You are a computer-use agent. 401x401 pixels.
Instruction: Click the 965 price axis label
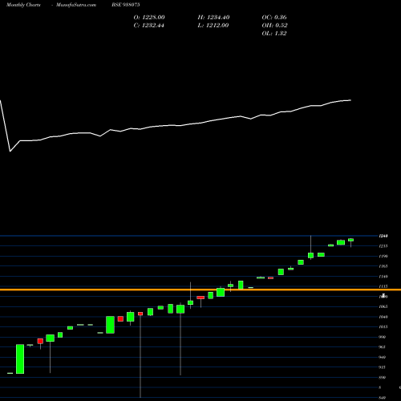(x=383, y=347)
